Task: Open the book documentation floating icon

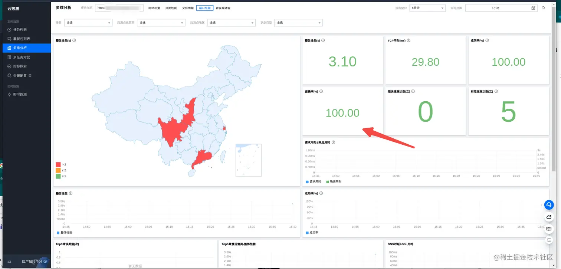Action: tap(549, 229)
